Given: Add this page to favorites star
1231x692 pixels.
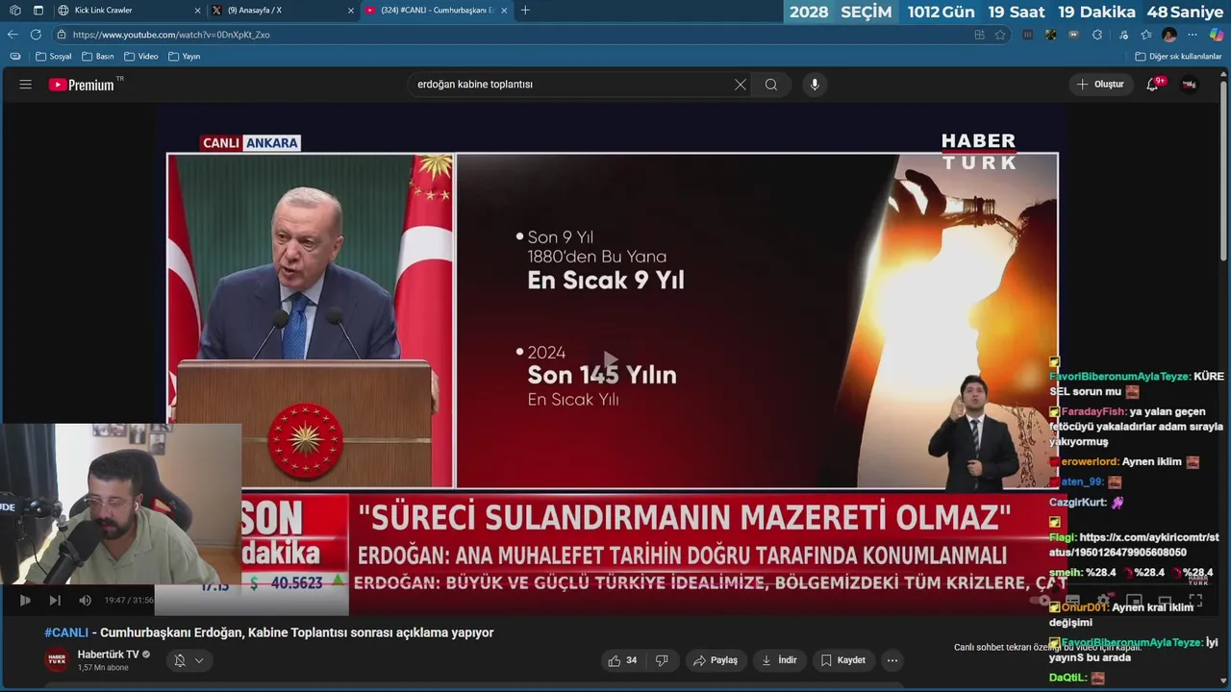Looking at the screenshot, I should (1000, 35).
